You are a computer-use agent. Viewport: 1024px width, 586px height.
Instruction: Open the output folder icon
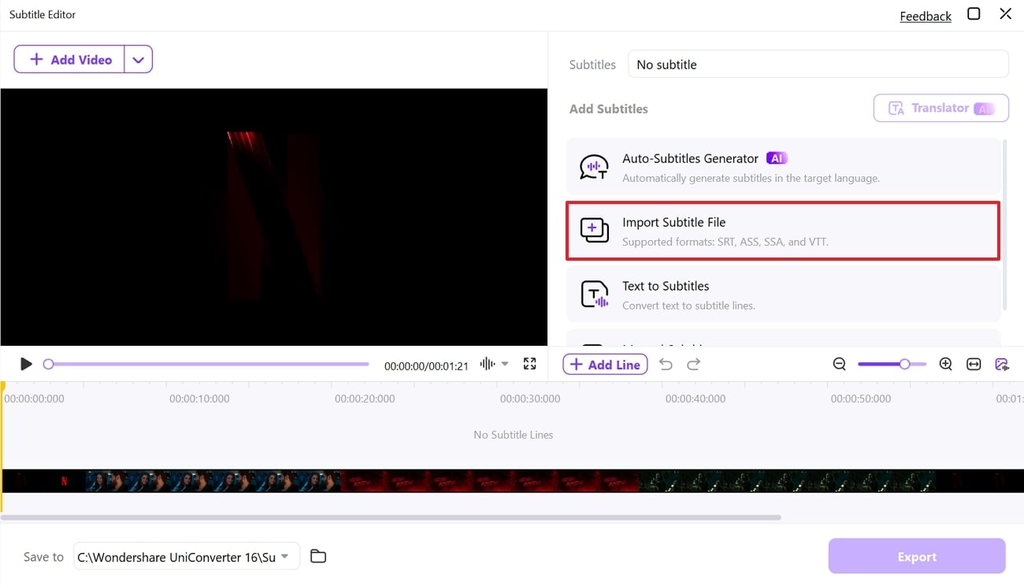click(x=317, y=556)
